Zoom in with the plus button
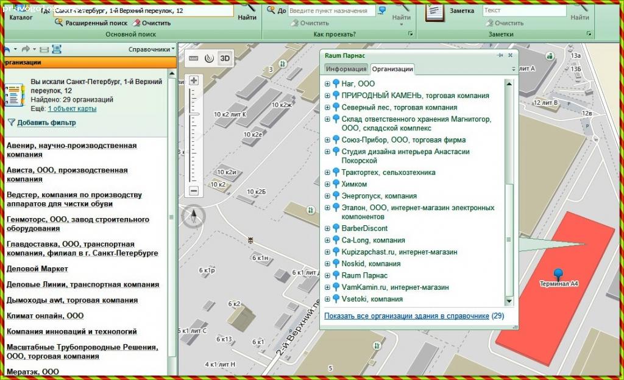624x380 pixels. click(x=194, y=80)
